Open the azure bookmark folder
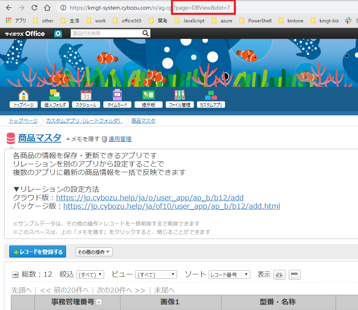 click(222, 21)
